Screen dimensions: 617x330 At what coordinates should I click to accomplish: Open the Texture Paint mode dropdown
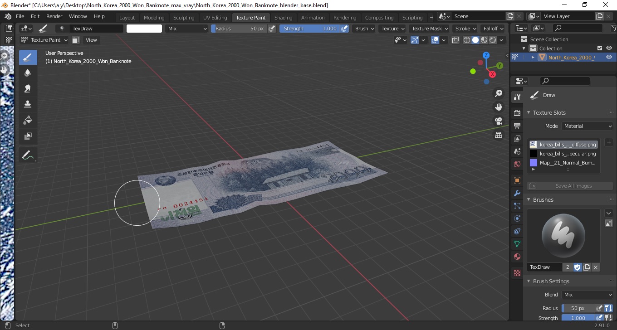click(44, 40)
